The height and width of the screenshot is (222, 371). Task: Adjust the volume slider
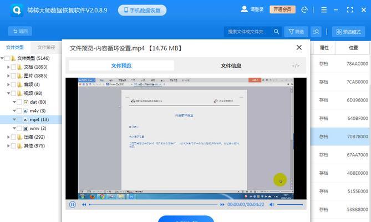290,204
